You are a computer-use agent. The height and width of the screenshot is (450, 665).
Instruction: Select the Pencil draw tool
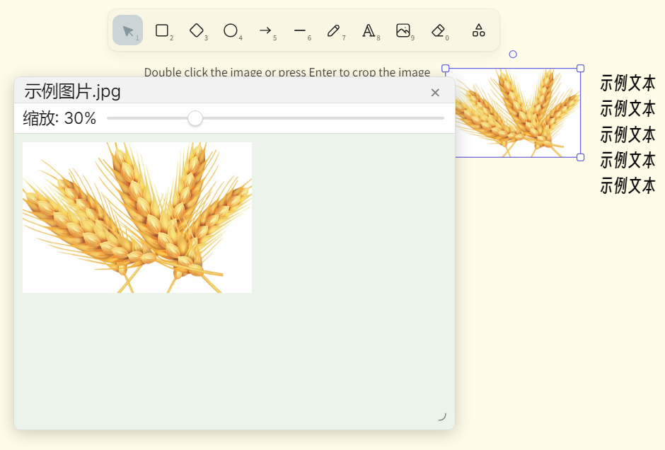[334, 30]
